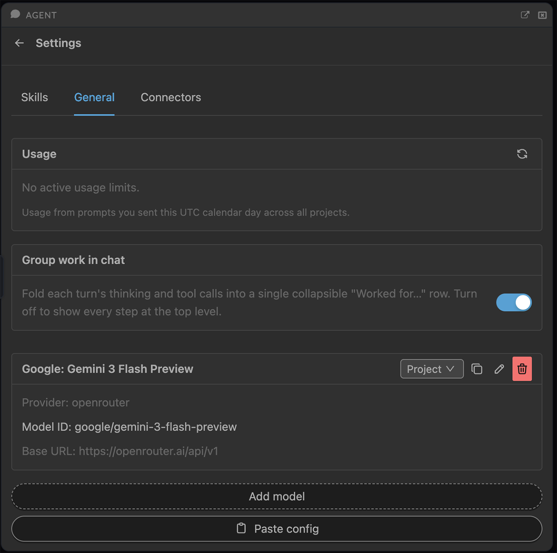The height and width of the screenshot is (553, 557).
Task: Click the No active usage limits text
Action: coord(81,187)
